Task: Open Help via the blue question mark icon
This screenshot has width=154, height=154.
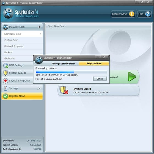Action: [148, 14]
